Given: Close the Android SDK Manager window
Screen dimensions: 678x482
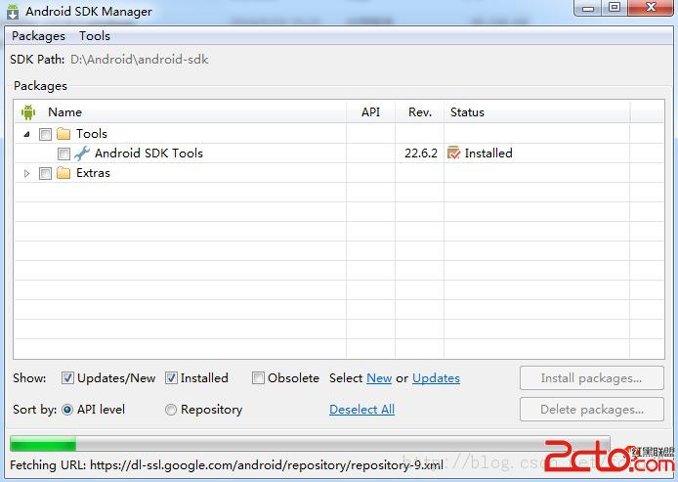Looking at the screenshot, I should point(651,8).
